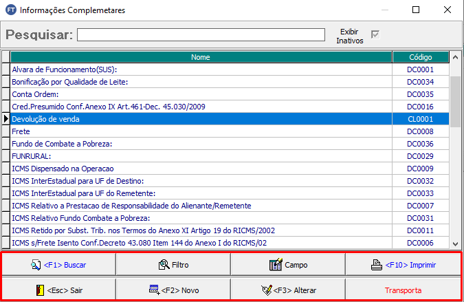Click code cell DC0035

(x=421, y=94)
